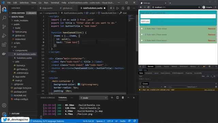The height and width of the screenshot is (123, 218).
Task: Open the Source Control view
Action: 4,27
